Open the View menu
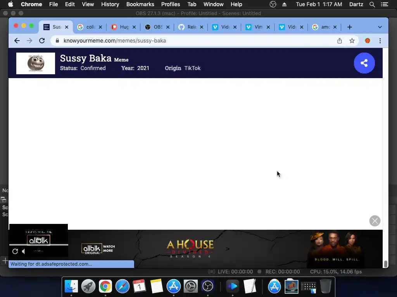The image size is (397, 297). pos(88,4)
